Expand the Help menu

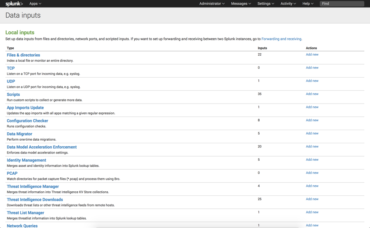pos(308,4)
